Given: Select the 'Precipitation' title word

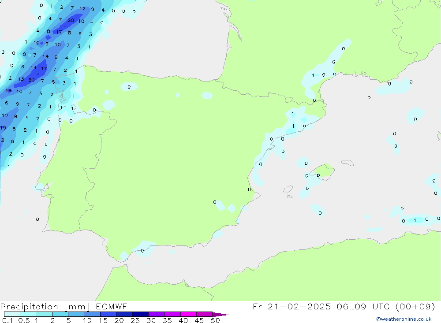Looking at the screenshot, I should pos(29,307).
